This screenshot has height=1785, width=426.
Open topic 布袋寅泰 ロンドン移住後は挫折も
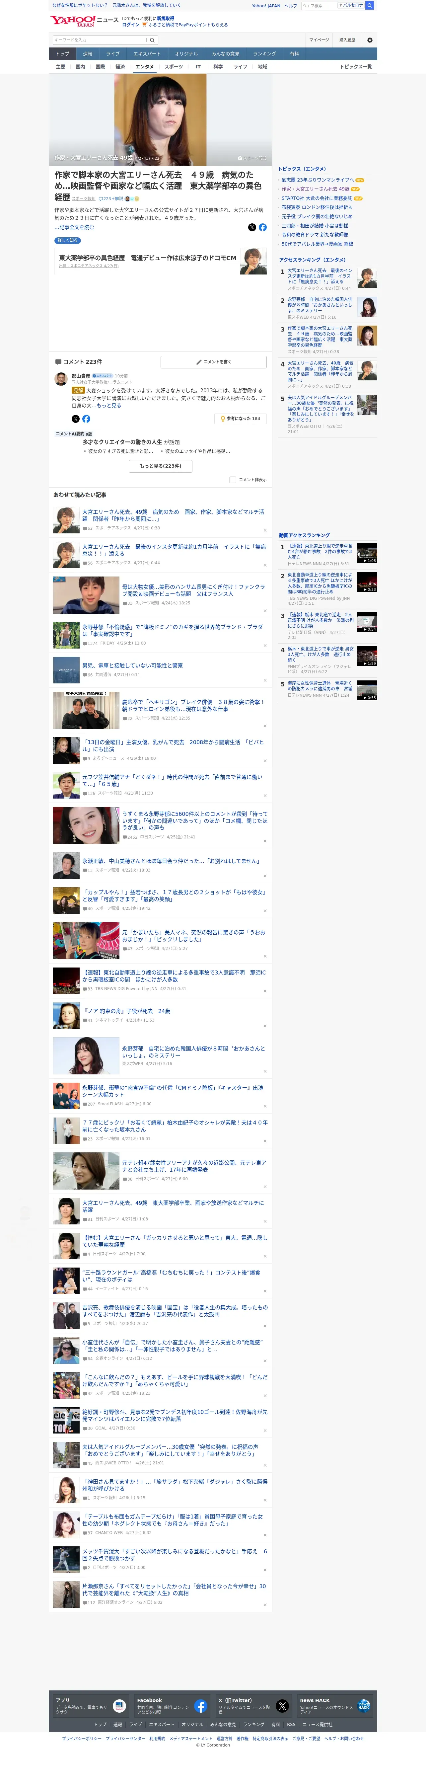tap(317, 207)
